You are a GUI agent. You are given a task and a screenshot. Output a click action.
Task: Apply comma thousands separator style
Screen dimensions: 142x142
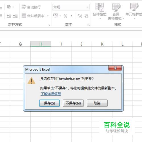tap(71, 16)
